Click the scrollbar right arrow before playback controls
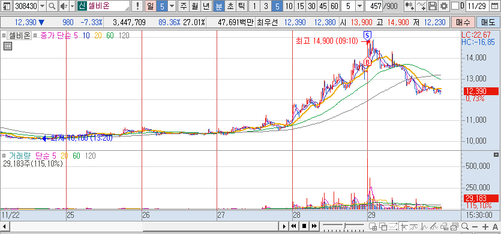This screenshot has width=501, height=234. pyautogui.click(x=284, y=226)
